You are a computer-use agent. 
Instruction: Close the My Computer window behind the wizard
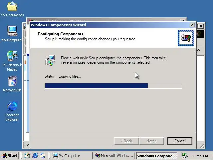[x=201, y=26]
